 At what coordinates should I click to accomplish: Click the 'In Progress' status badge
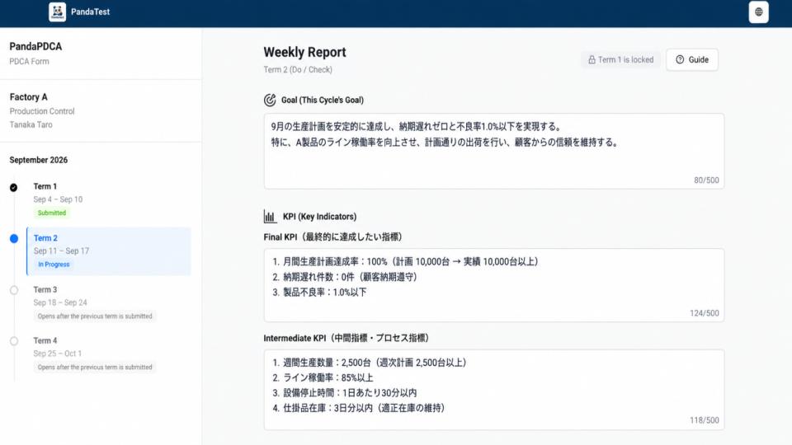point(54,265)
